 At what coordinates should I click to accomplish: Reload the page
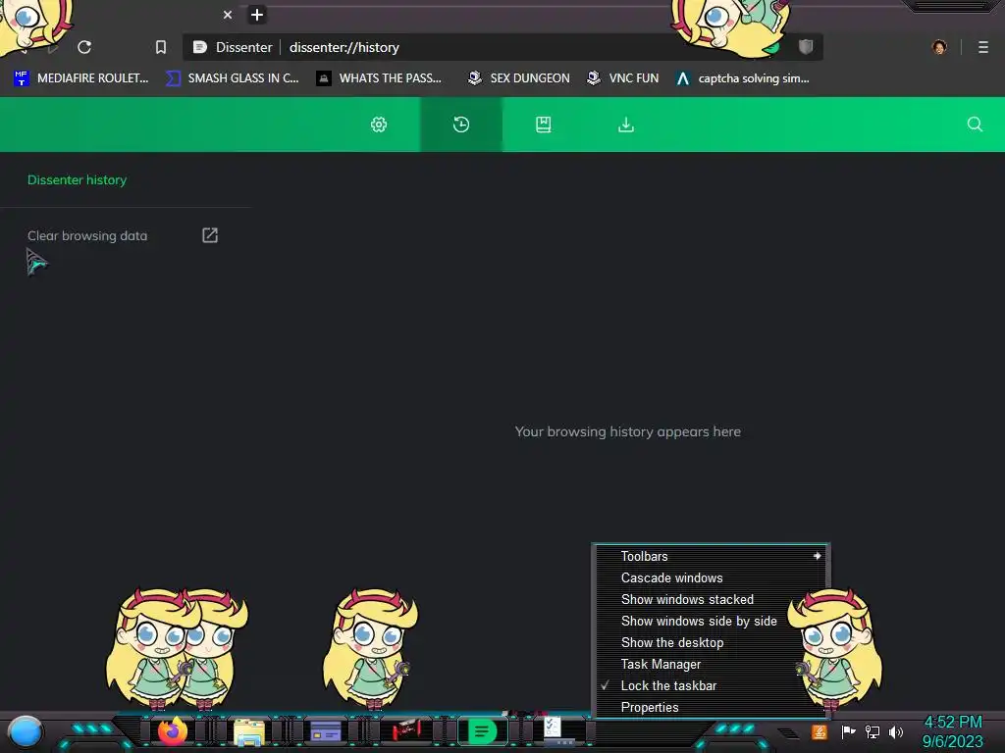(84, 47)
